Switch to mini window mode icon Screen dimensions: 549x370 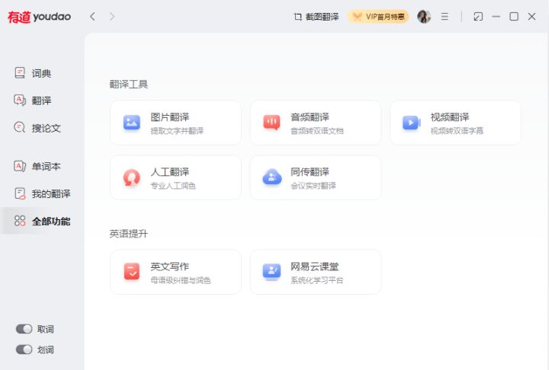pos(478,17)
